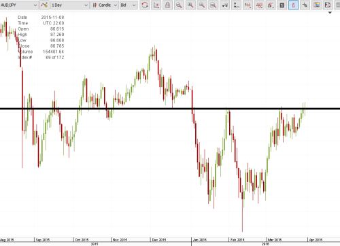Click the zoom out magnifier icon
340x246 pixels.
[202, 5]
